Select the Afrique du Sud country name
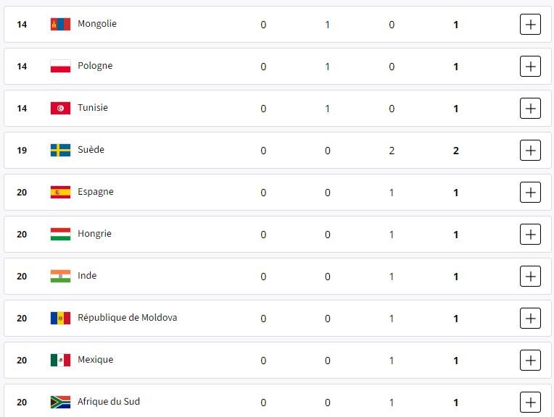This screenshot has height=417, width=554. pyautogui.click(x=109, y=402)
